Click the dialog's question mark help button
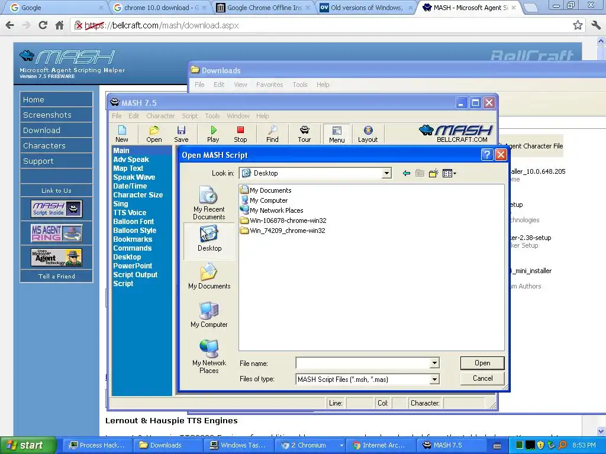Screen dimensions: 606x454 (x=486, y=155)
